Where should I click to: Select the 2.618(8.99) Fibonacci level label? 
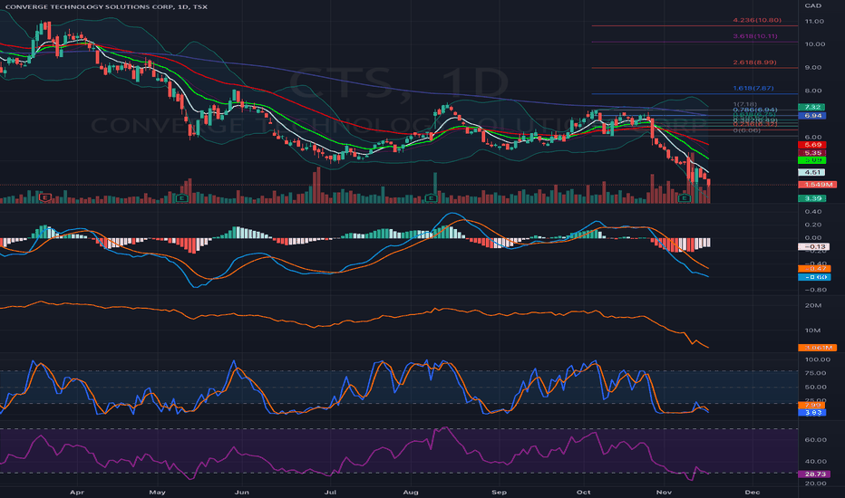(754, 62)
